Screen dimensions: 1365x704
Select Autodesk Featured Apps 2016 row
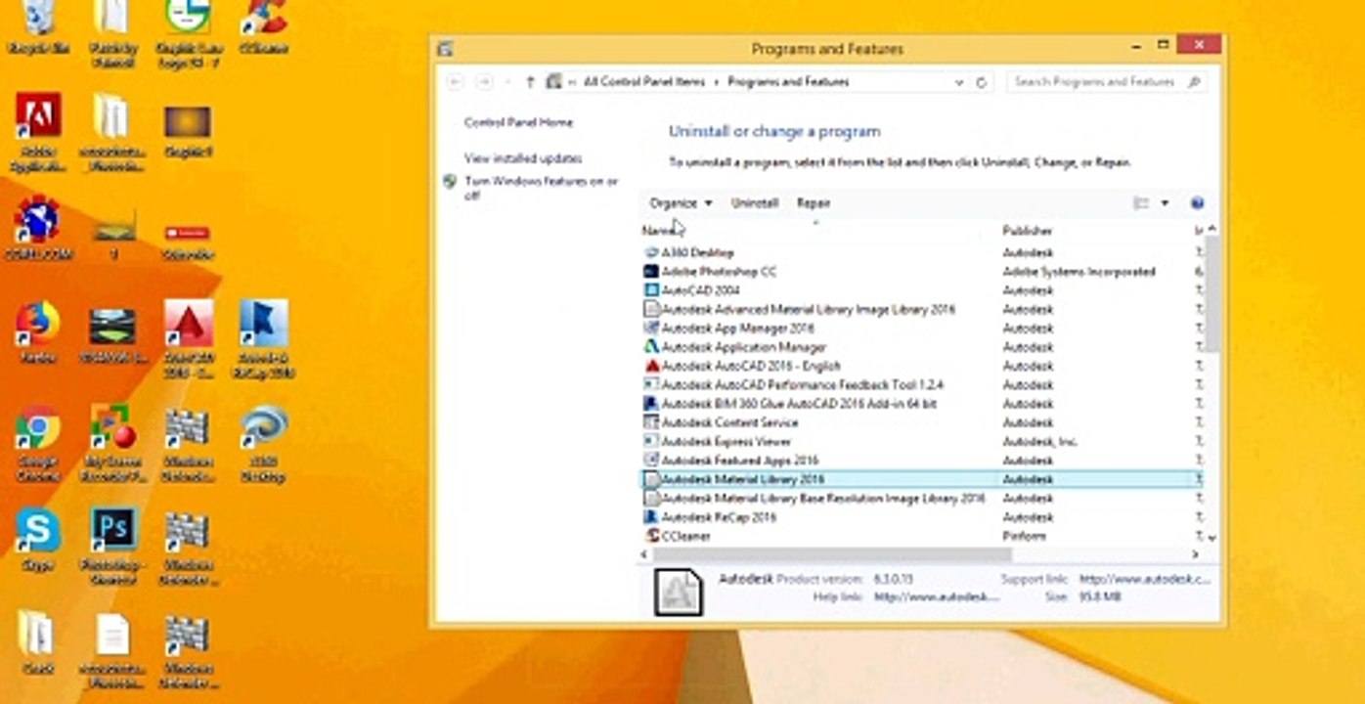(921, 461)
